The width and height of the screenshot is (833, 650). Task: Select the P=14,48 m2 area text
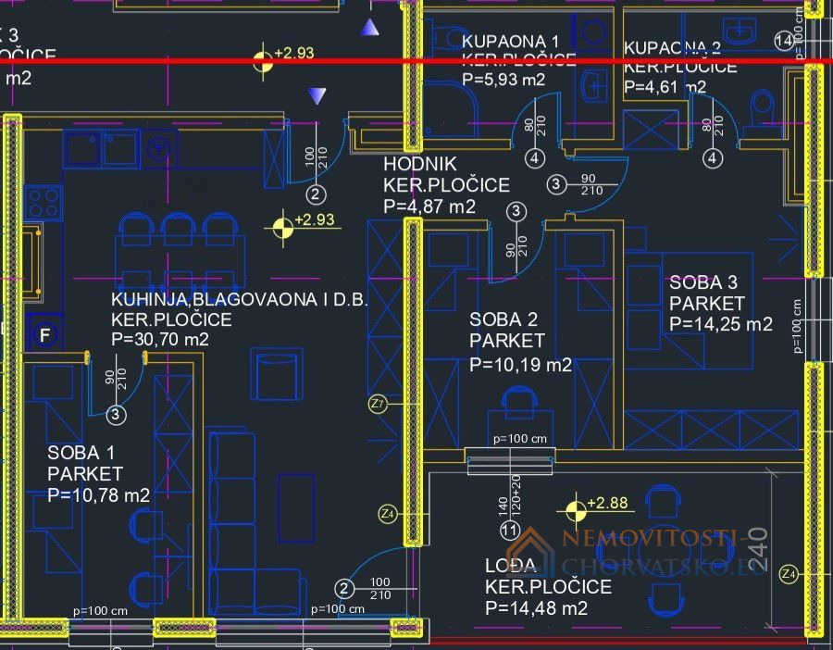(x=536, y=608)
